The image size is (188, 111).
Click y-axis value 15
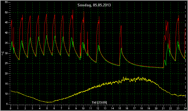pos(6,84)
